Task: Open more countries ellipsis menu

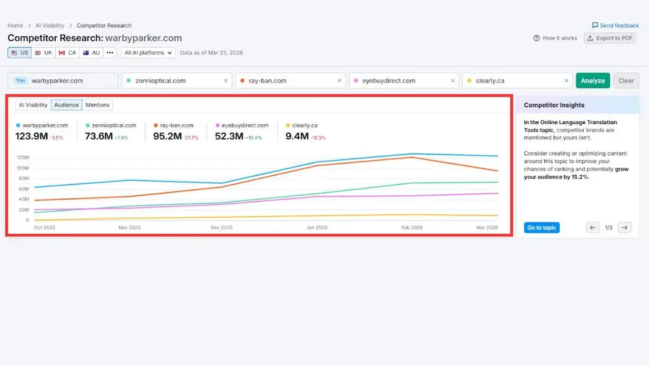Action: pyautogui.click(x=110, y=53)
